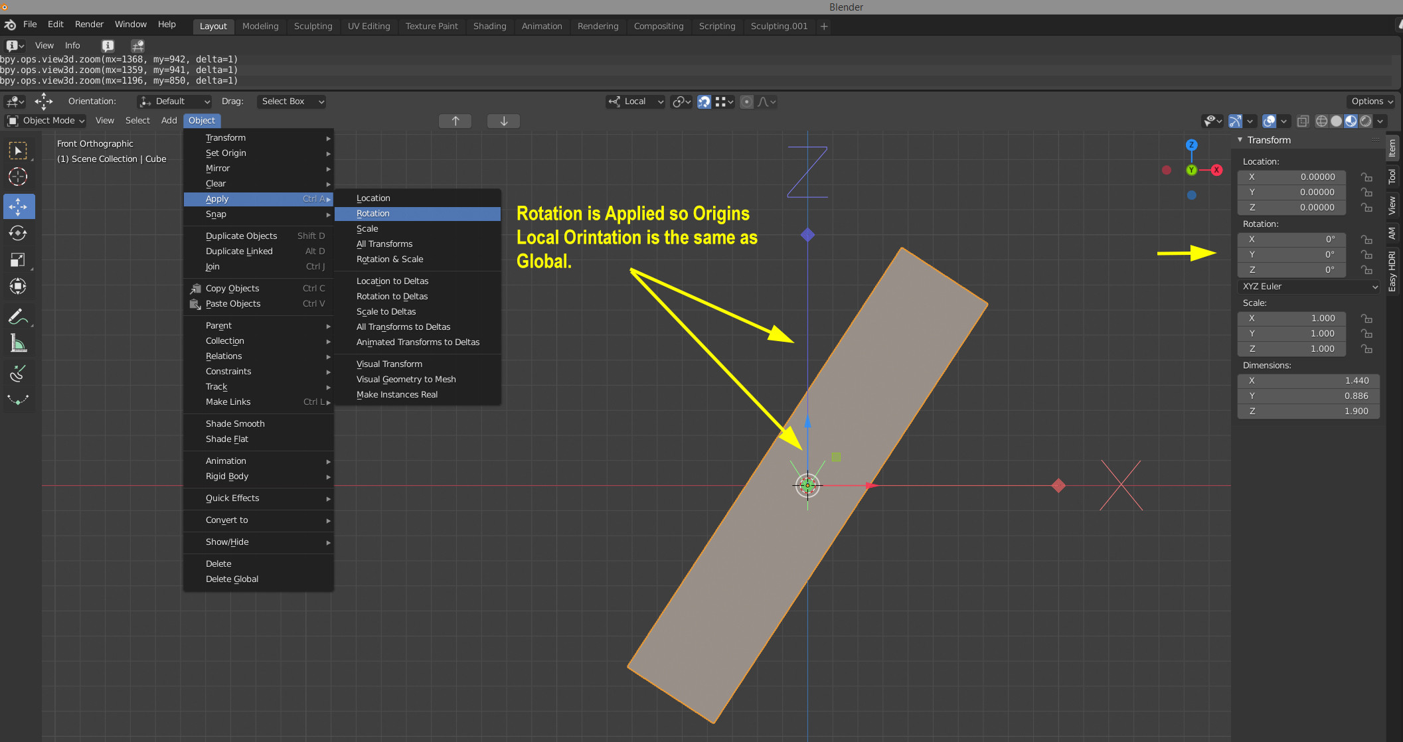Toggle lock on Scale Z

pos(1366,349)
